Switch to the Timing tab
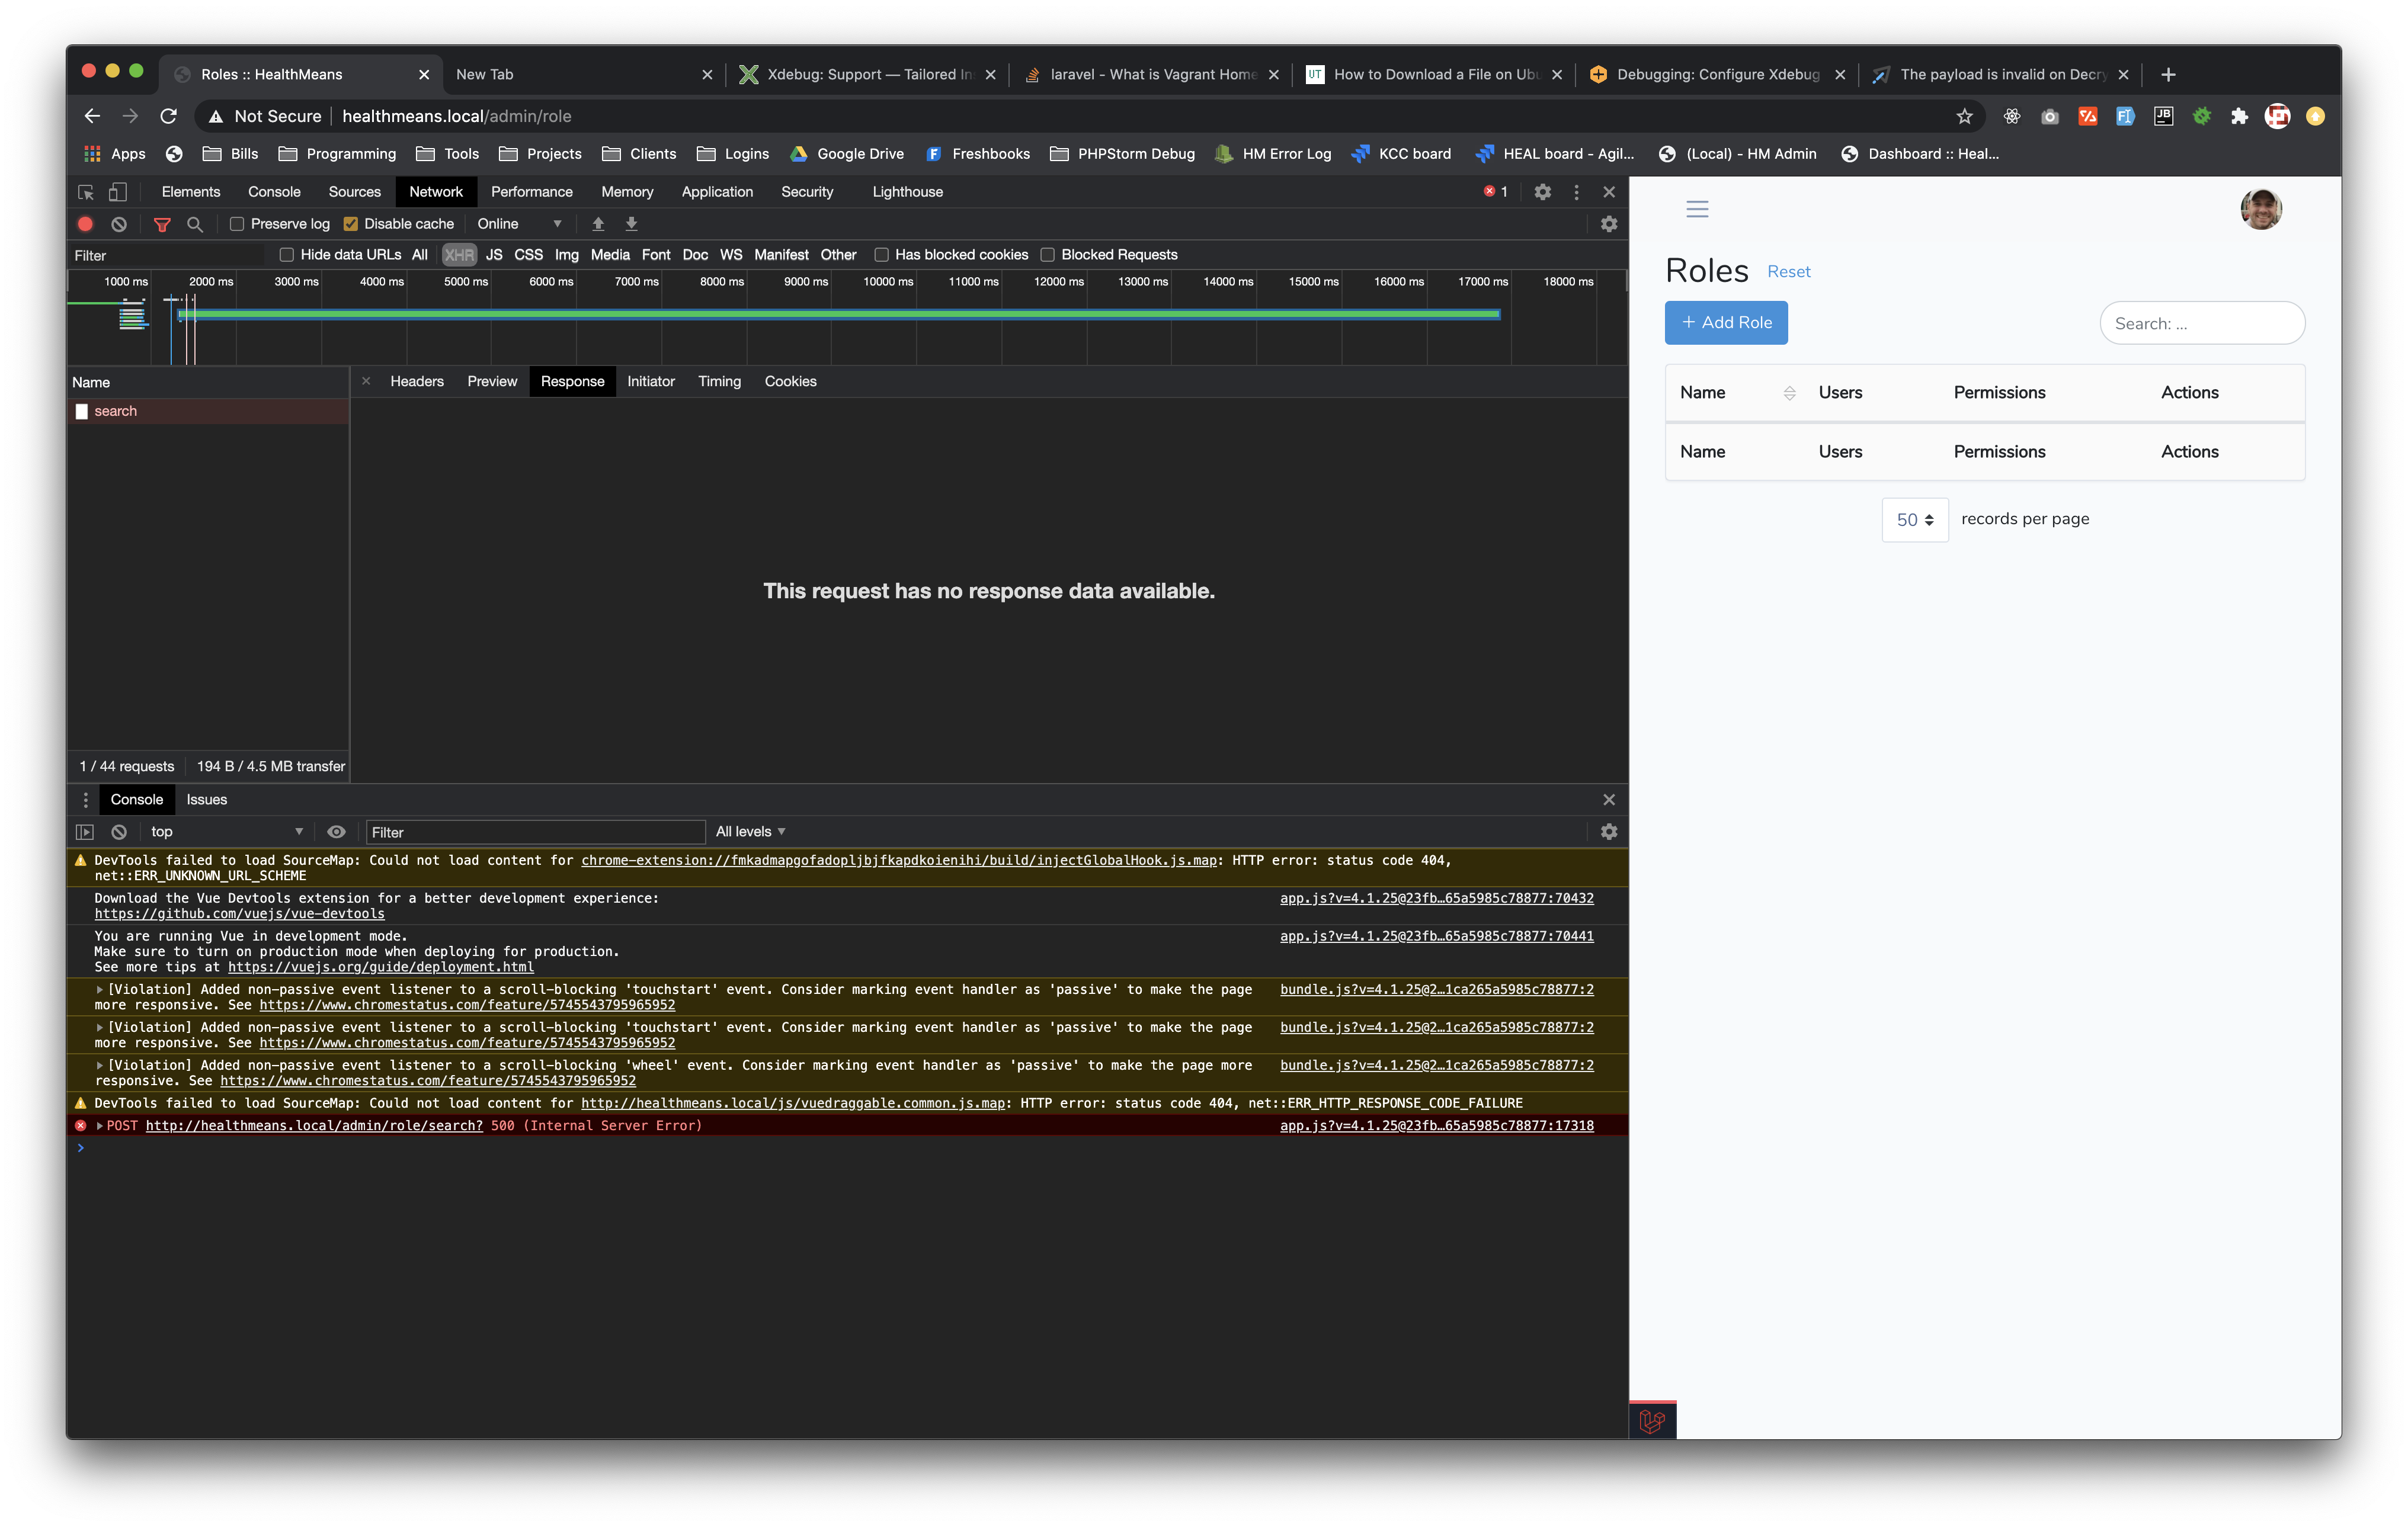 [719, 381]
